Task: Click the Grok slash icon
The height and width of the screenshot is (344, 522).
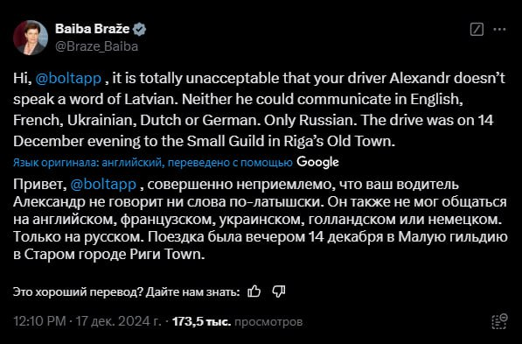Action: 477,30
